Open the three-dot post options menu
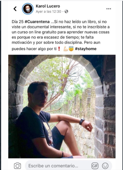This screenshot has width=123, height=170. (109, 9)
